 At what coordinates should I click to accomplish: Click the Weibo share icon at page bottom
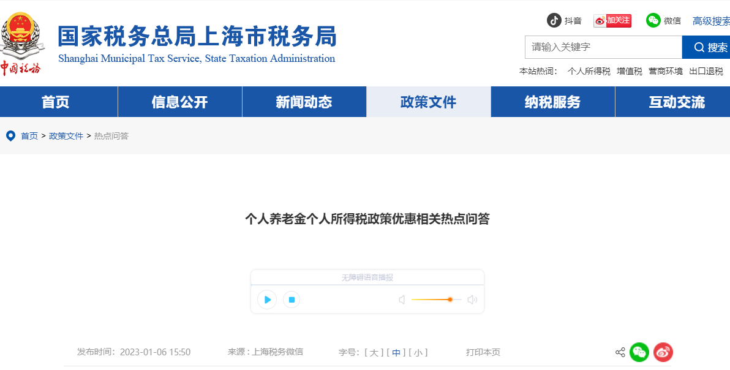point(662,352)
